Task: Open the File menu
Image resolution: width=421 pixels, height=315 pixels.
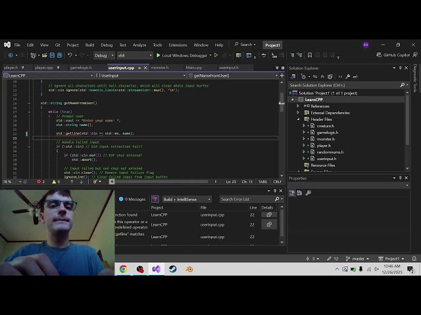Action: pos(17,45)
